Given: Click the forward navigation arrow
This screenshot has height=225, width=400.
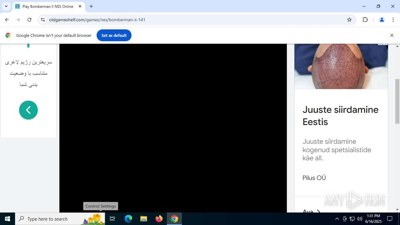Looking at the screenshot, I should [x=18, y=20].
